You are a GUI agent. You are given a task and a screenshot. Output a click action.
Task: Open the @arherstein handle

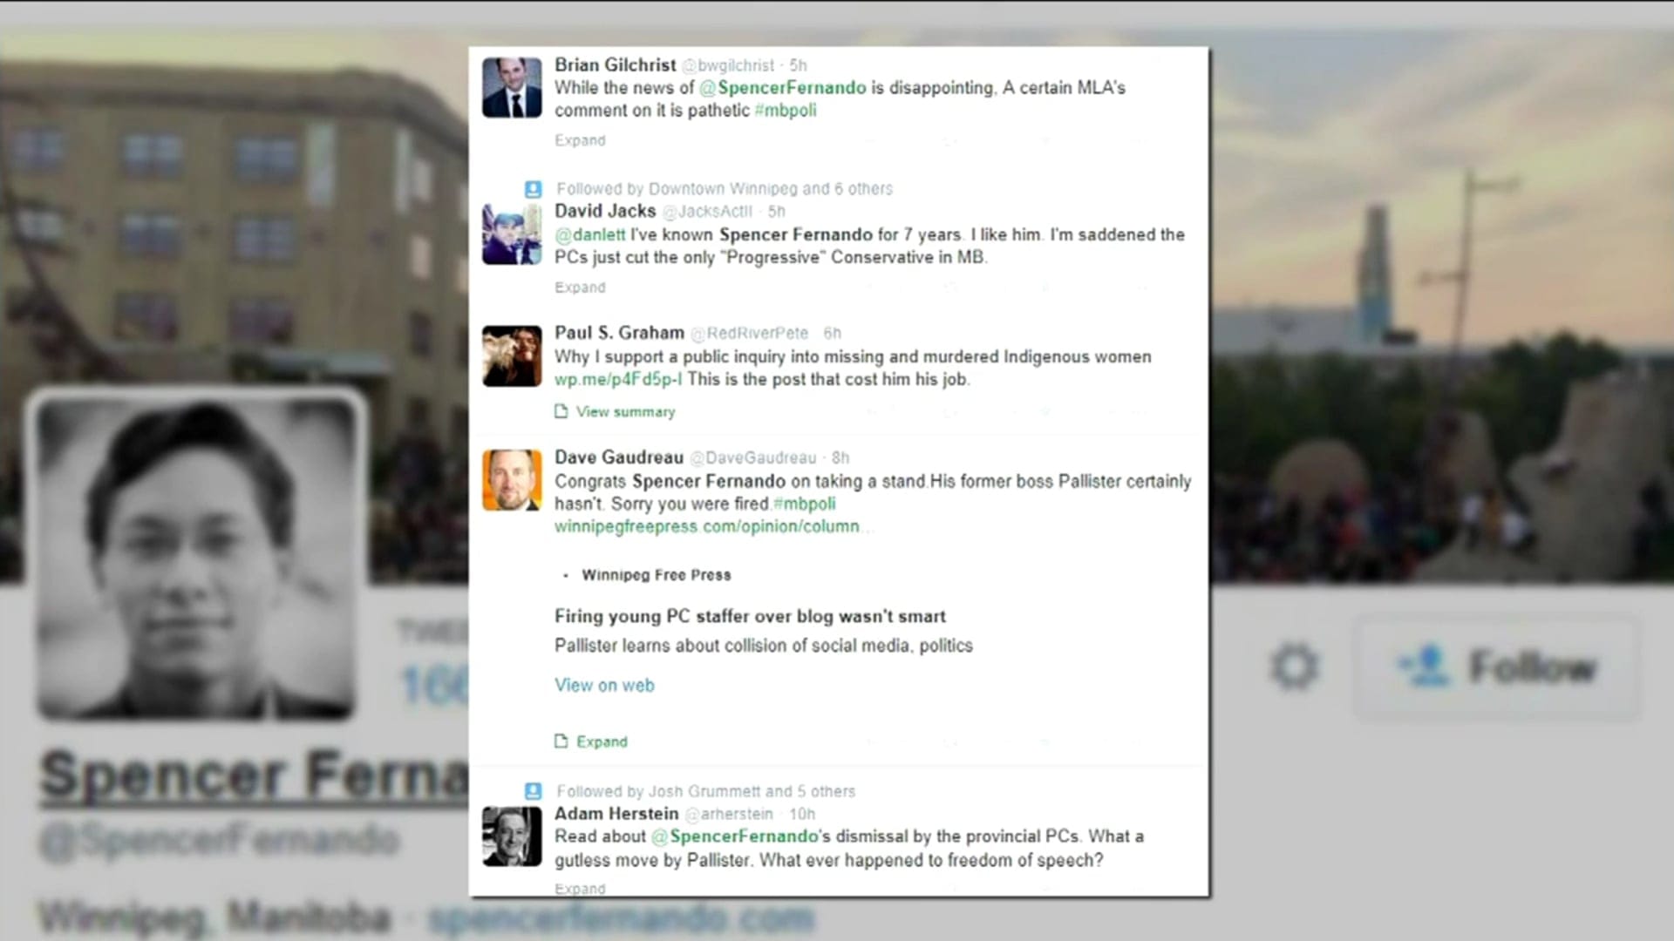[x=729, y=815]
